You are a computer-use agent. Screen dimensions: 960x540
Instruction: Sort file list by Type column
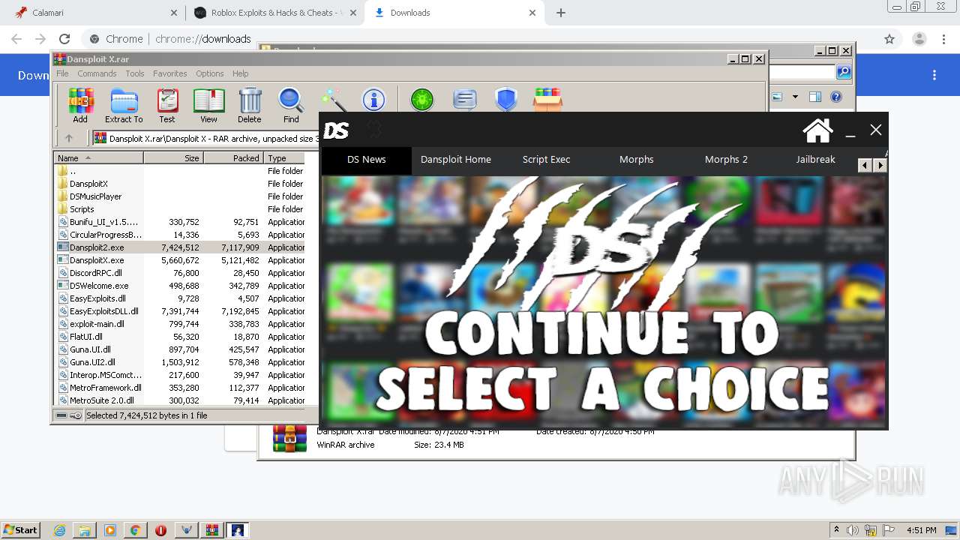click(285, 157)
